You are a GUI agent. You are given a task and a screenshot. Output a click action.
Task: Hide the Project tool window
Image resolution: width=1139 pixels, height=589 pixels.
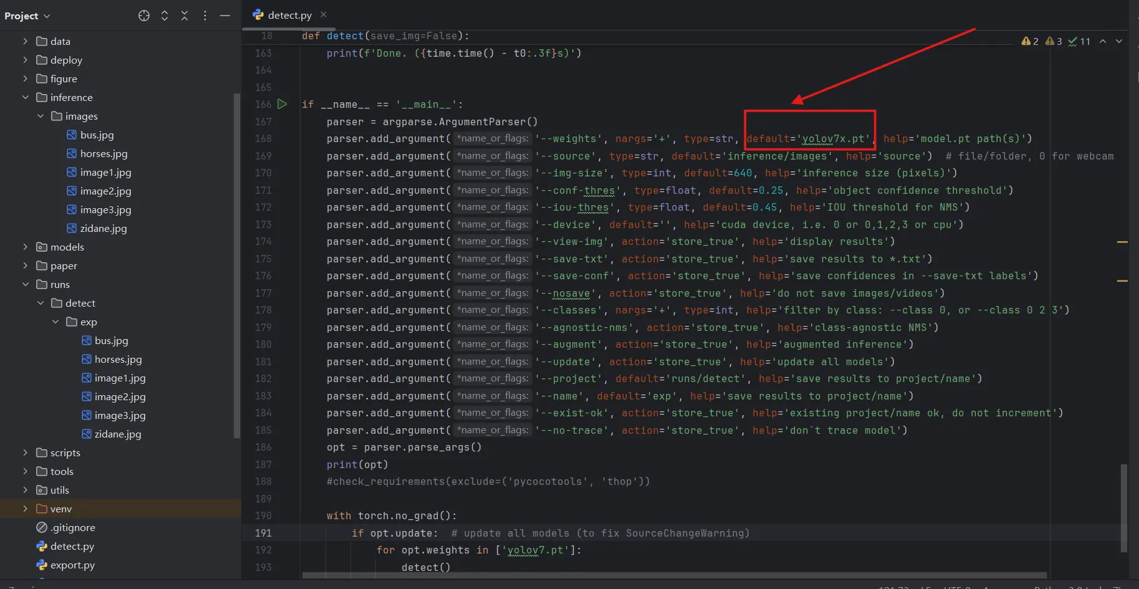(225, 16)
